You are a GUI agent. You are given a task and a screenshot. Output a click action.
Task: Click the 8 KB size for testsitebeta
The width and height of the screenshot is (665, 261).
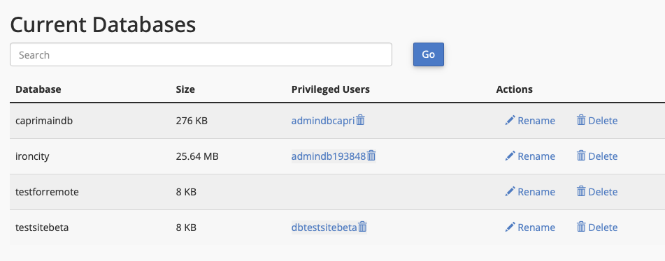[186, 228]
